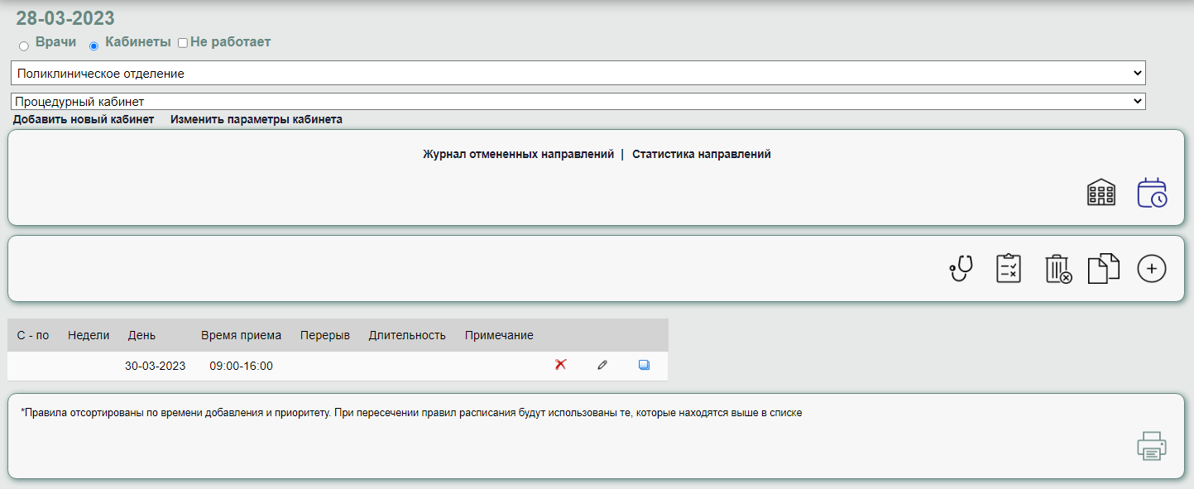Click the stethoscope icon

coord(961,269)
